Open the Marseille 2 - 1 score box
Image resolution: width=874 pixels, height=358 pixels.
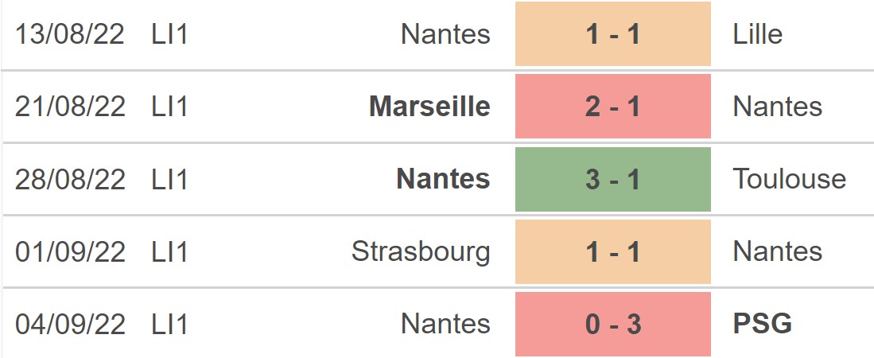612,107
